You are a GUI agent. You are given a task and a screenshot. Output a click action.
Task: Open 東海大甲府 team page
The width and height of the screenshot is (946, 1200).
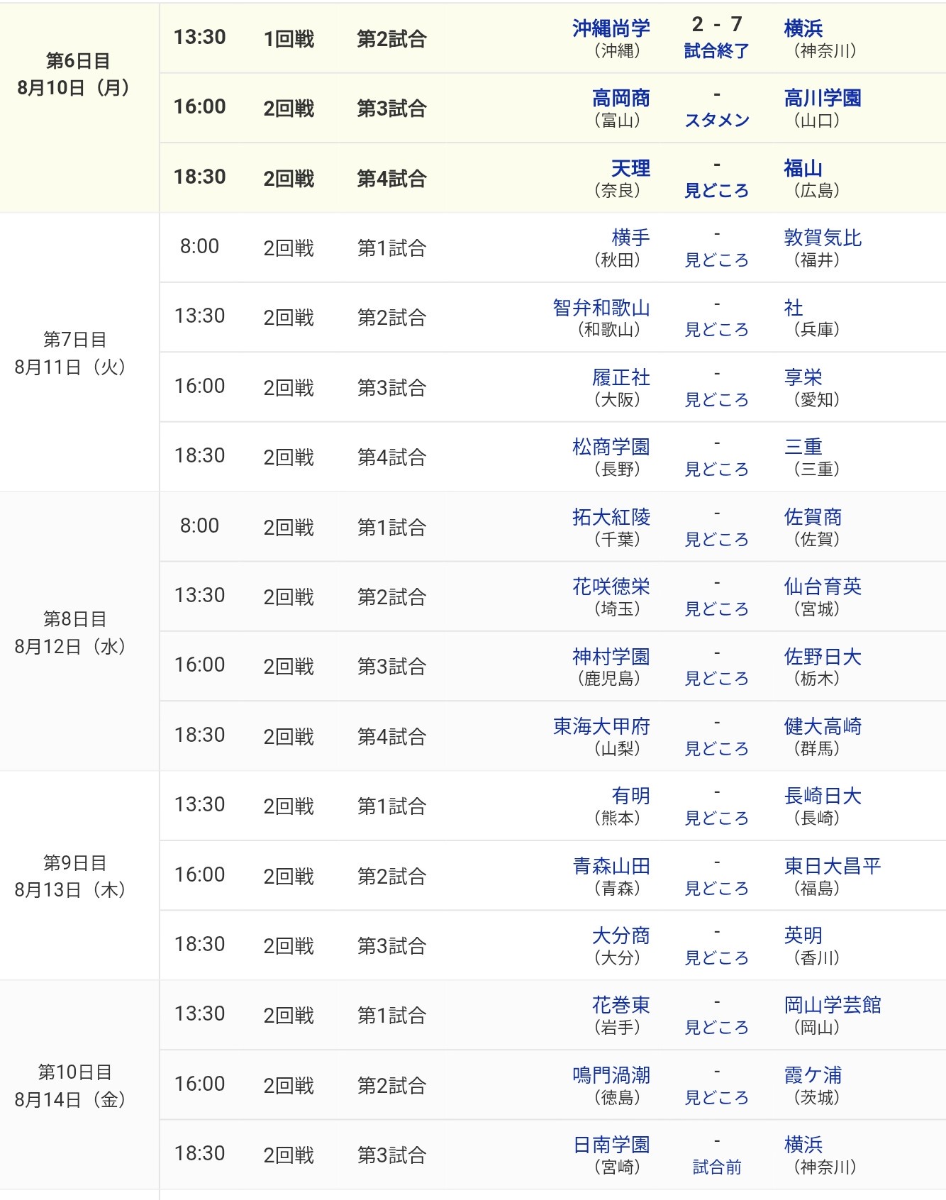click(601, 726)
